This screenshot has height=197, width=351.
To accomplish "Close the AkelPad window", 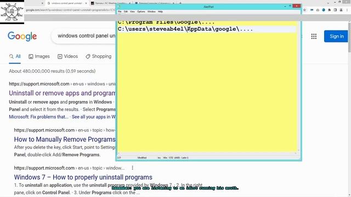I will coord(297,6).
